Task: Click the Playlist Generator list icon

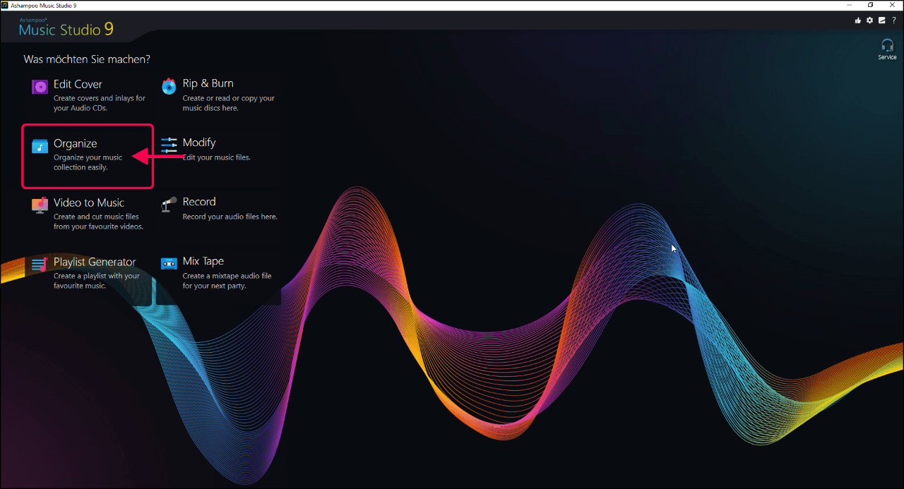Action: 40,265
